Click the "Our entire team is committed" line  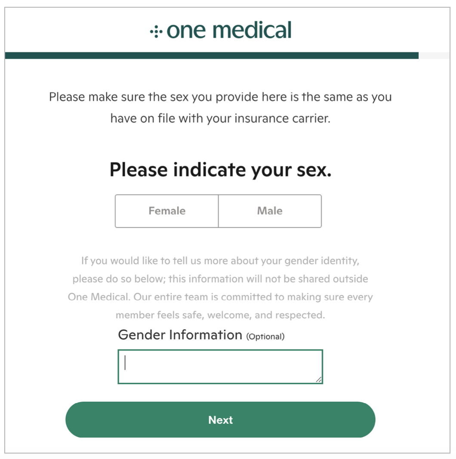pos(220,297)
